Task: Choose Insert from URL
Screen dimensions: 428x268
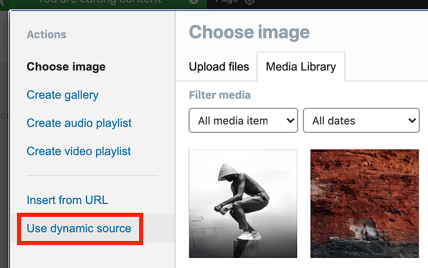Action: (67, 200)
